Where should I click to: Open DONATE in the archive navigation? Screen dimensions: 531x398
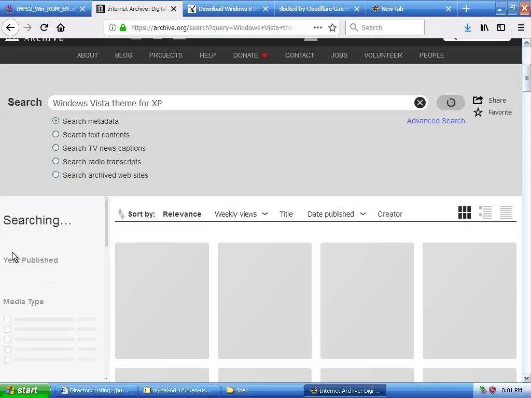(250, 55)
